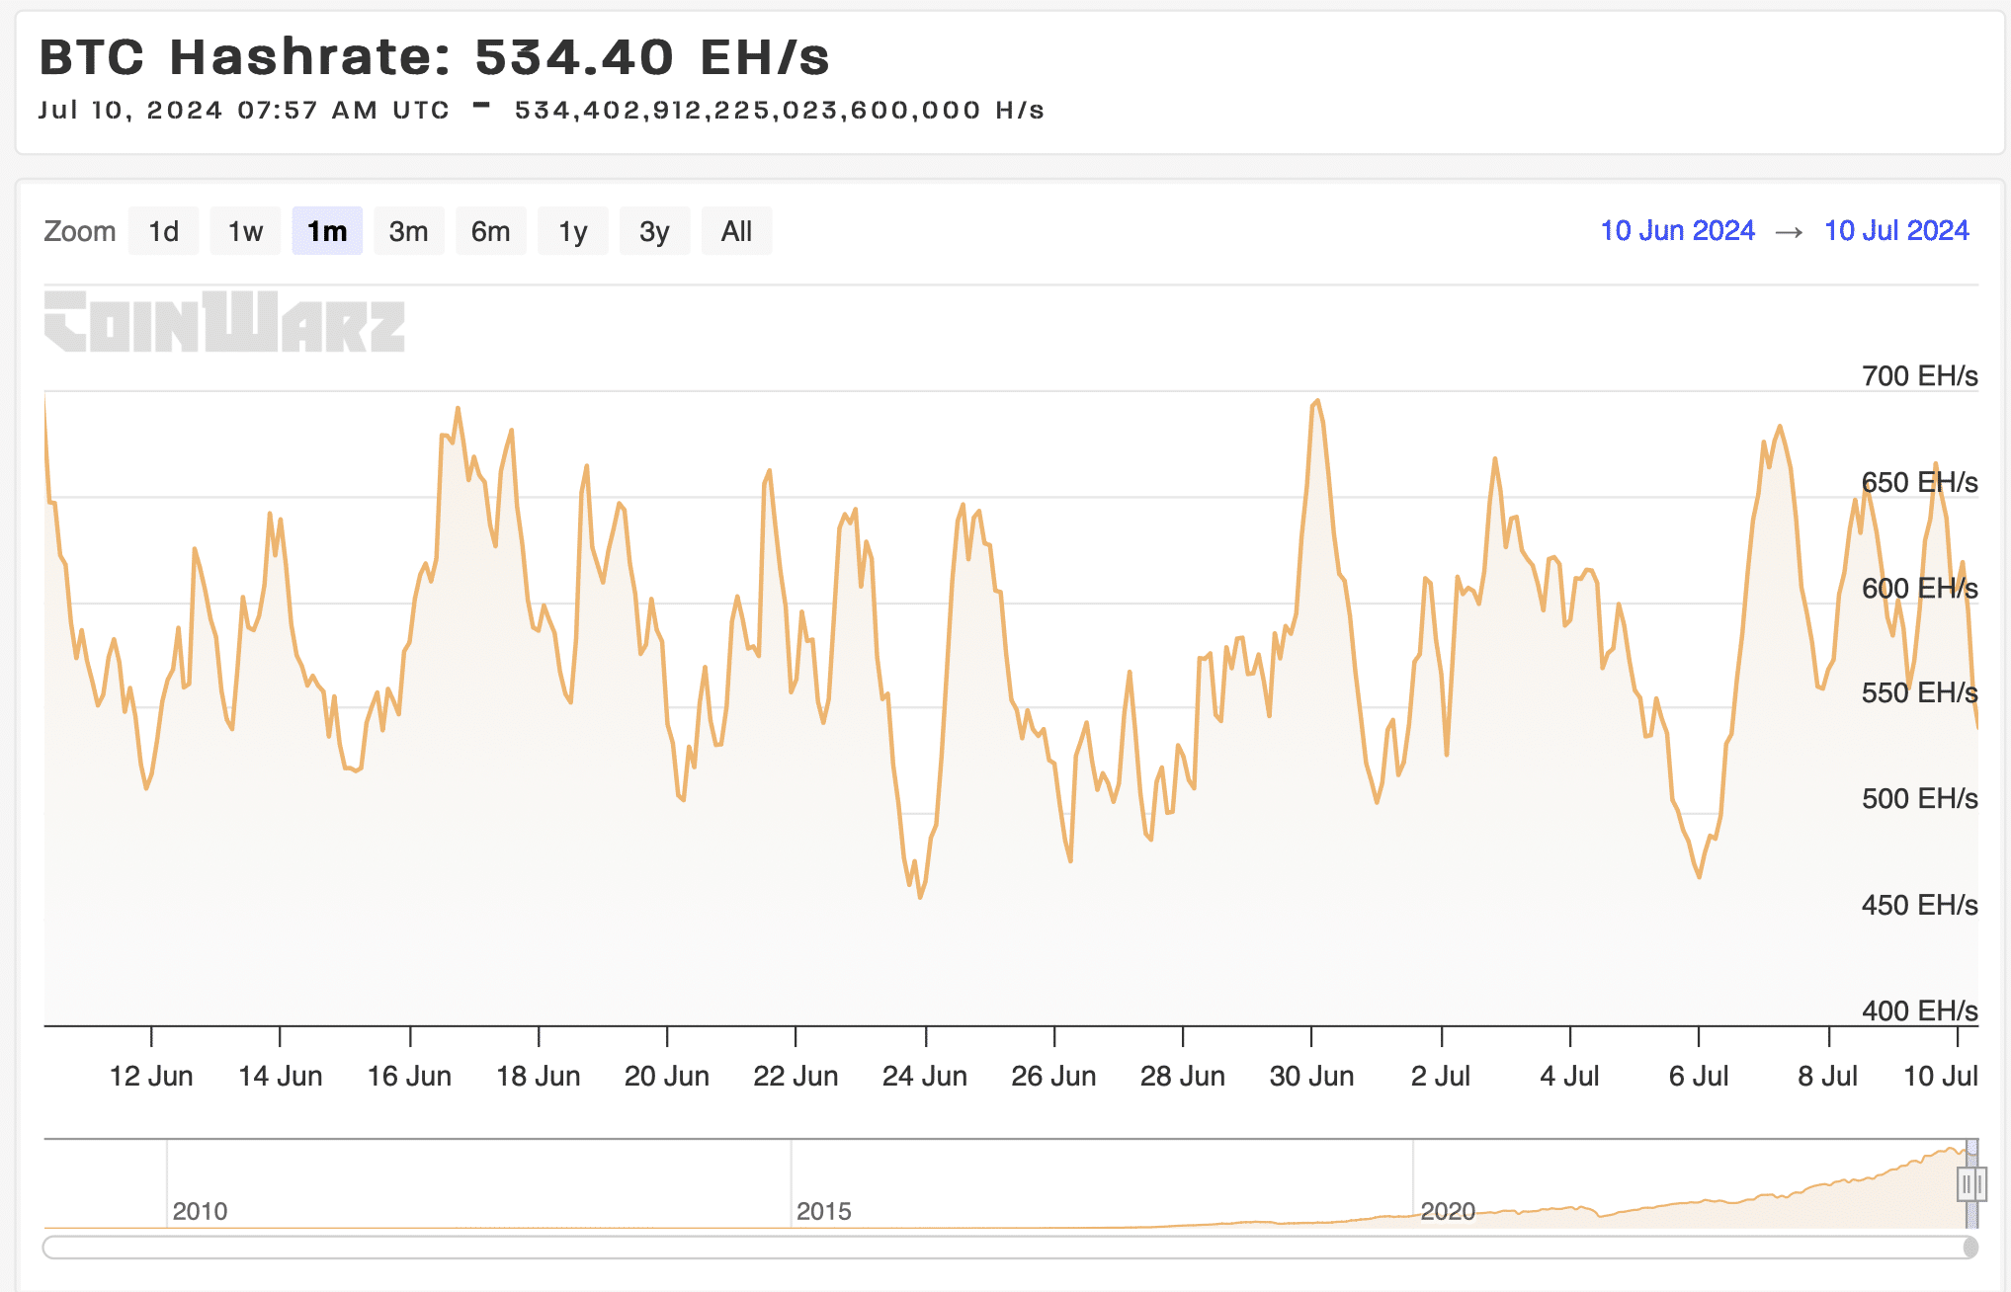The image size is (2011, 1292).
Task: Click the 400 EH/s axis label
Action: (1920, 1010)
